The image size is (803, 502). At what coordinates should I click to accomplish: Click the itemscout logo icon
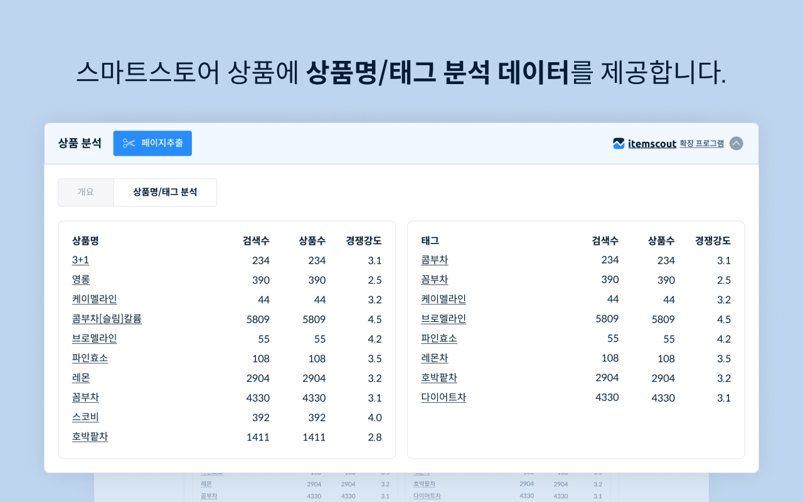pyautogui.click(x=618, y=143)
